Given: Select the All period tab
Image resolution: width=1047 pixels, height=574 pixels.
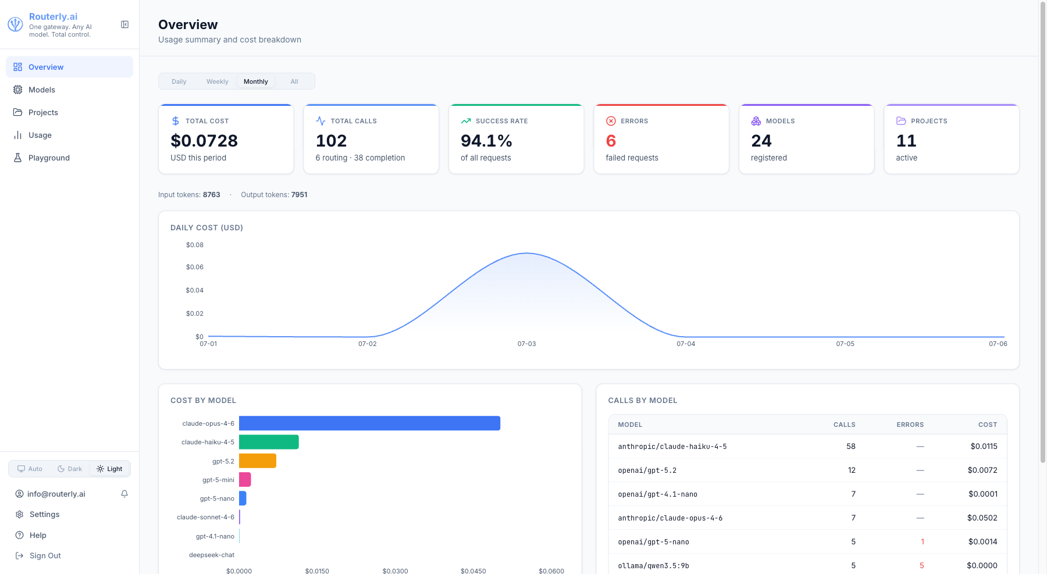Looking at the screenshot, I should (x=294, y=81).
